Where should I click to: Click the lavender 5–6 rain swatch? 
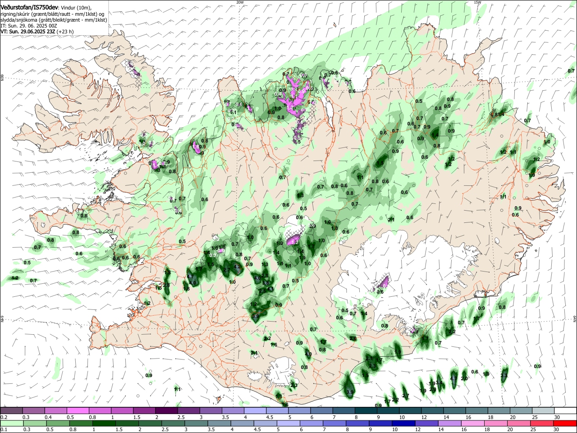tap(289, 423)
